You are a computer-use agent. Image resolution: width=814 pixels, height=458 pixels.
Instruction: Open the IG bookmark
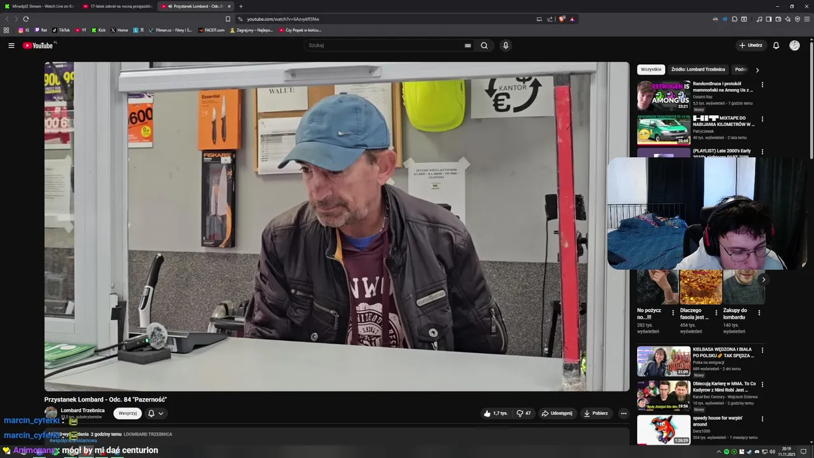click(x=24, y=30)
